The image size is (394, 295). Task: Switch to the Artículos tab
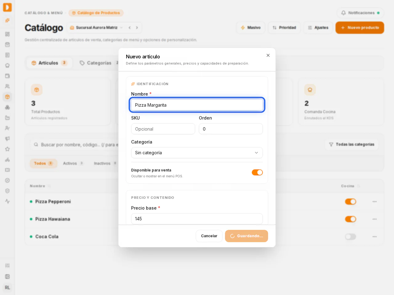[49, 63]
